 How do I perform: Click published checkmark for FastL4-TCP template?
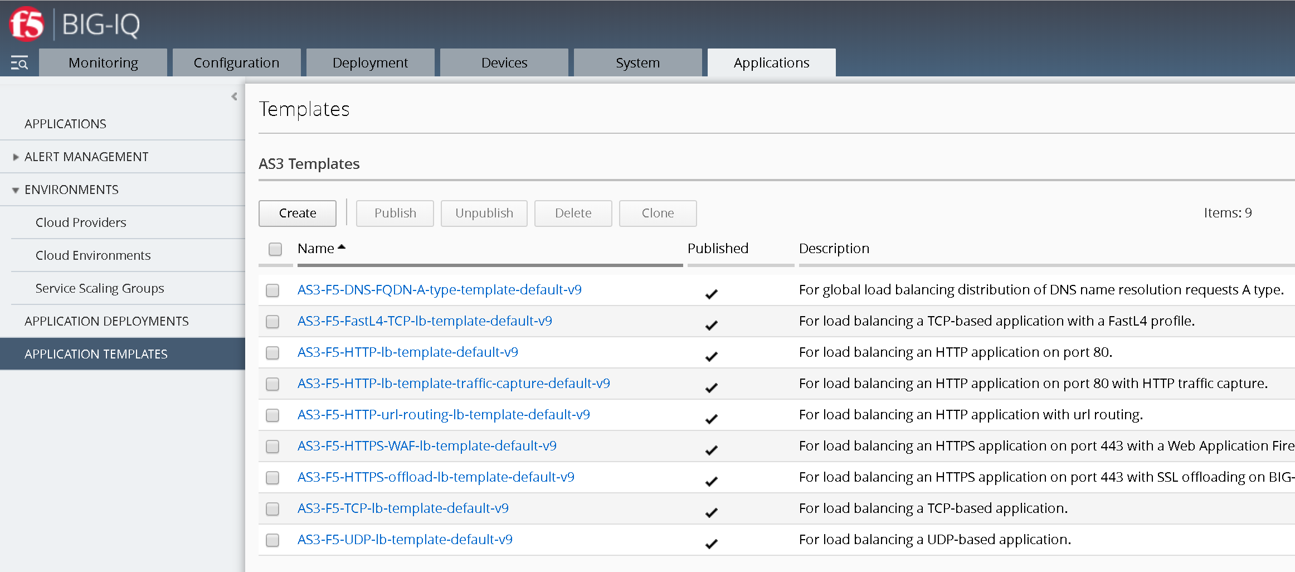(x=712, y=324)
